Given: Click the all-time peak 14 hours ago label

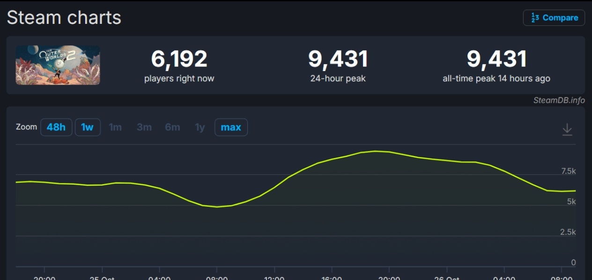Looking at the screenshot, I should click(x=496, y=79).
